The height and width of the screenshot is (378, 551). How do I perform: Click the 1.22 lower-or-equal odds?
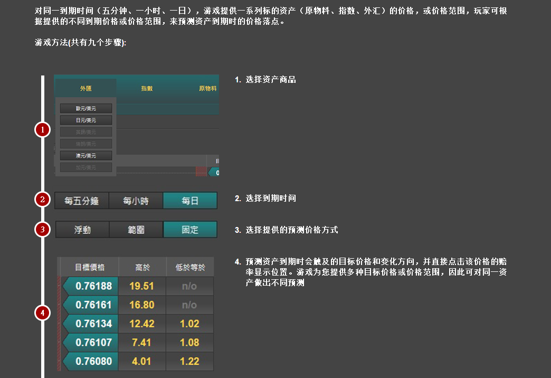(x=189, y=362)
